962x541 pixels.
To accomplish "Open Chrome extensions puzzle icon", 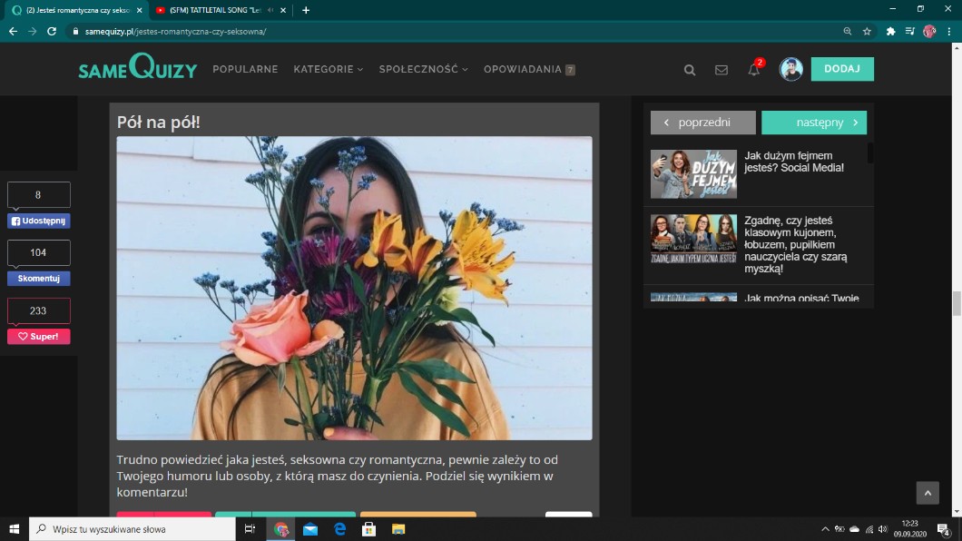I will 890,31.
